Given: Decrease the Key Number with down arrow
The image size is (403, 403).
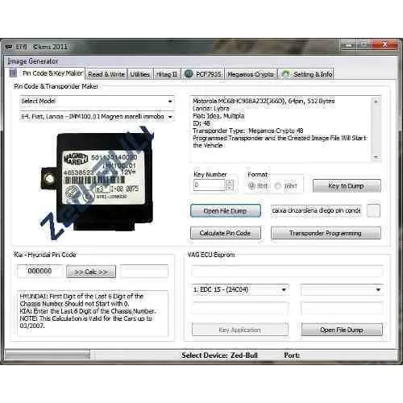Looking at the screenshot, I should (x=229, y=188).
